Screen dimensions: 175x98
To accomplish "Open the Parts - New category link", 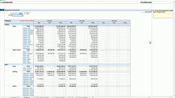I will coord(26,46).
